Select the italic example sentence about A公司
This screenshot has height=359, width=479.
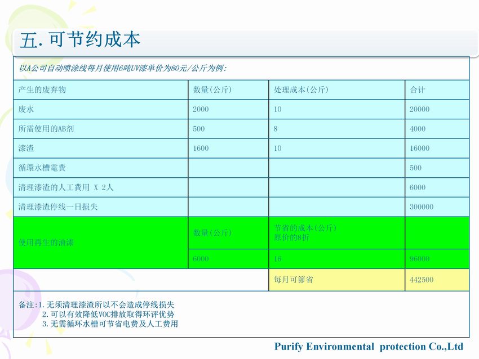pos(122,68)
